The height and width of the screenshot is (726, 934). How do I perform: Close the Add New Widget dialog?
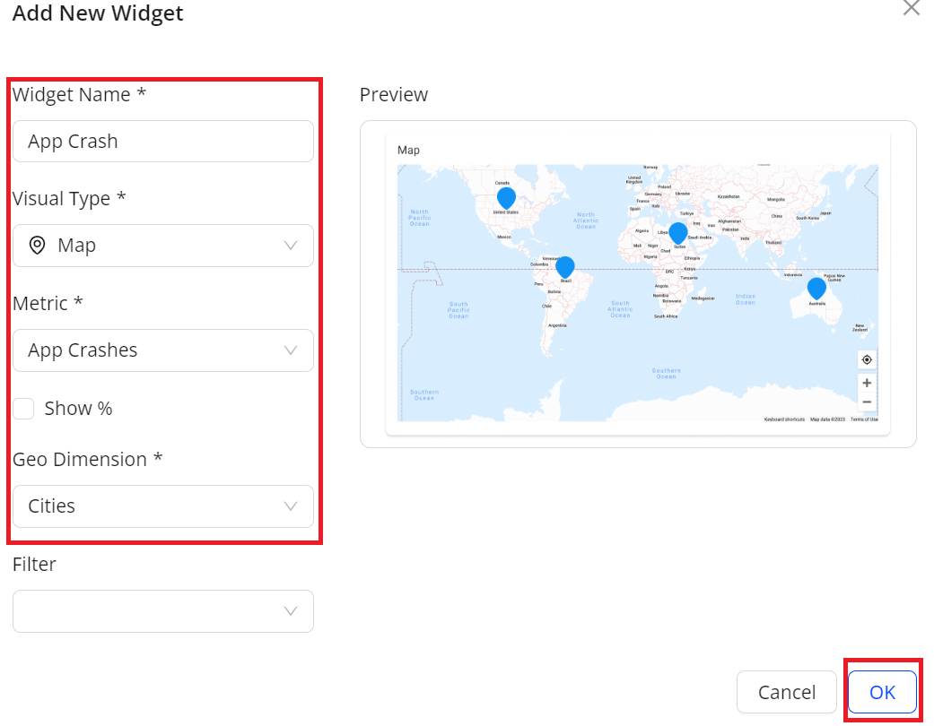point(911,8)
